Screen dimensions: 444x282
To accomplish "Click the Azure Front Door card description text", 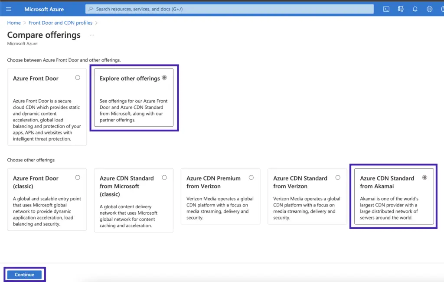I will [x=47, y=120].
